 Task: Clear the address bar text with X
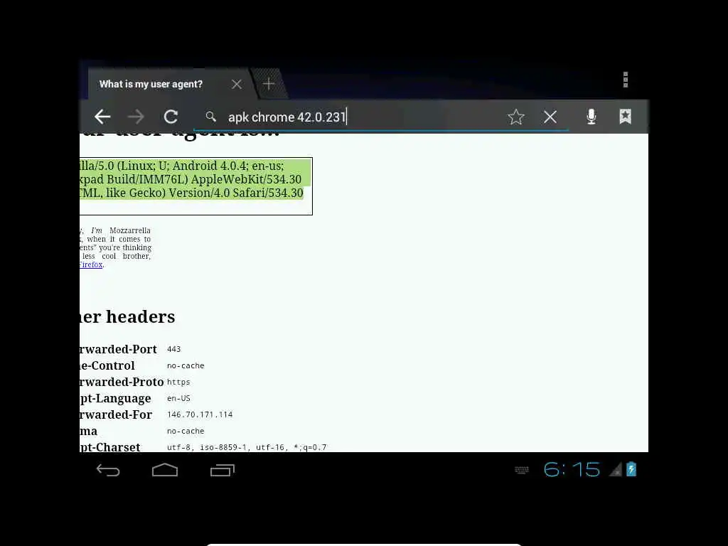click(x=550, y=117)
